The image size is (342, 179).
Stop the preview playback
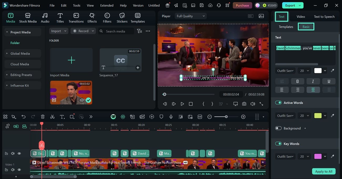[x=191, y=104]
